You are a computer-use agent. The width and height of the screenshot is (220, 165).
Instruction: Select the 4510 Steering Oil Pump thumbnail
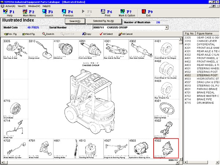pos(91,149)
